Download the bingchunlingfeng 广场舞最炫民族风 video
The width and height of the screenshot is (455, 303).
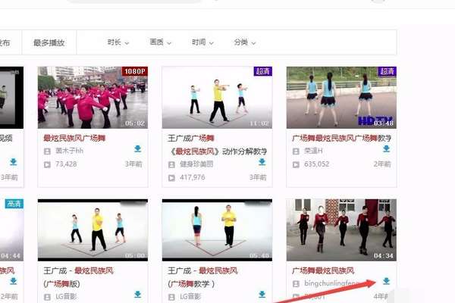[386, 281]
